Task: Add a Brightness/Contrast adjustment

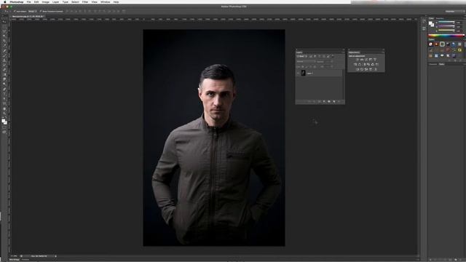Action: (x=358, y=60)
